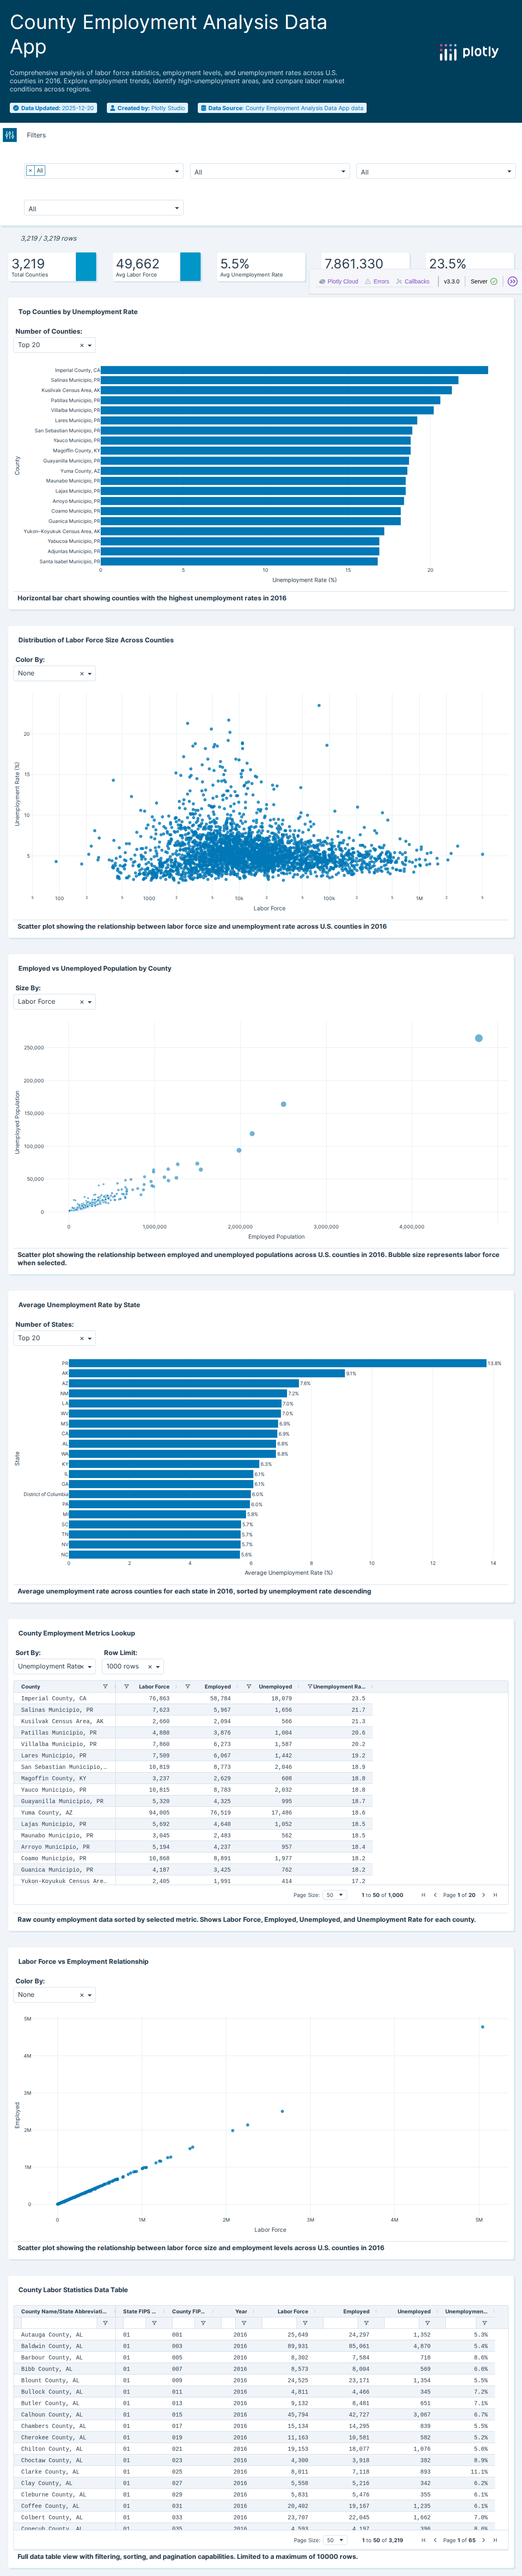Click the Plotly logo in header
The height and width of the screenshot is (2576, 522).
pos(468,52)
